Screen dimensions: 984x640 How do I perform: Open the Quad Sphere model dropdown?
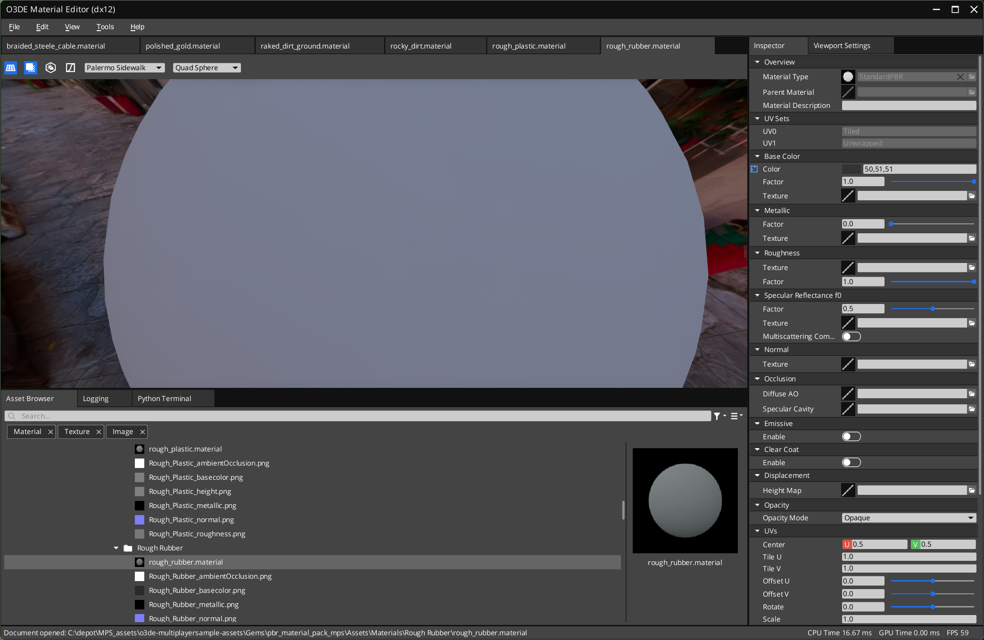pos(206,67)
